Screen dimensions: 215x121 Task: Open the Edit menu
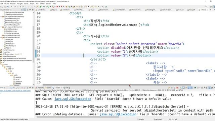pyautogui.click(x=2, y=4)
